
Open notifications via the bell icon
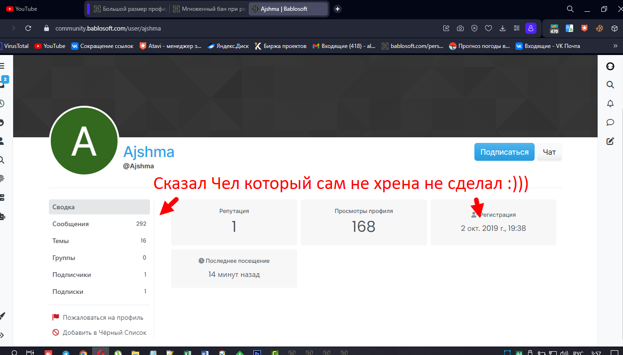[610, 103]
